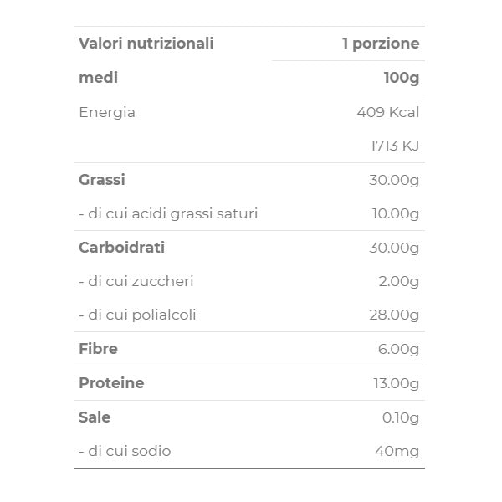The width and height of the screenshot is (502, 502).
Task: Select the Carboidrati row label
Action: (x=121, y=248)
